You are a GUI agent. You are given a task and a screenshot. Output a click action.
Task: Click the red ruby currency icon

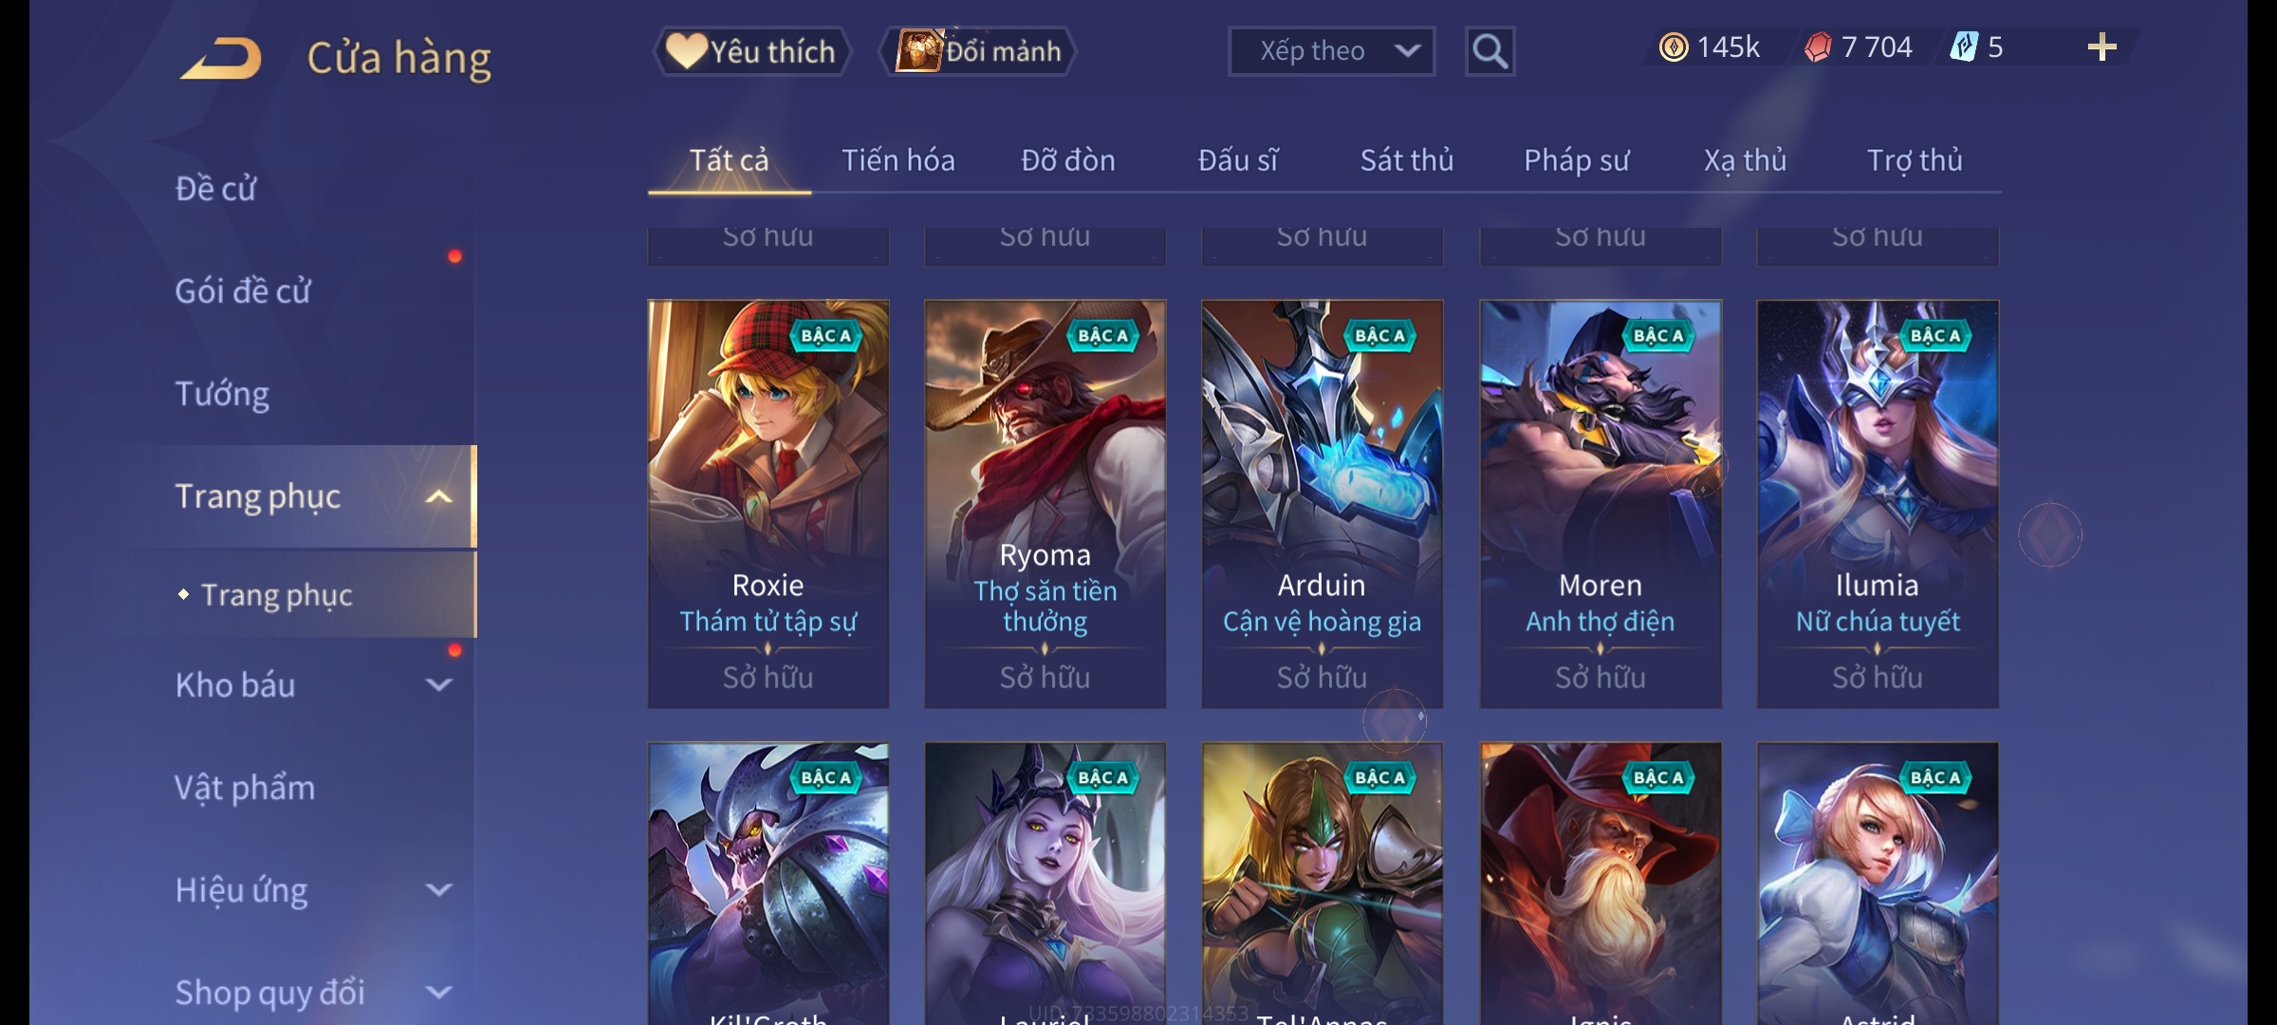[x=1818, y=47]
